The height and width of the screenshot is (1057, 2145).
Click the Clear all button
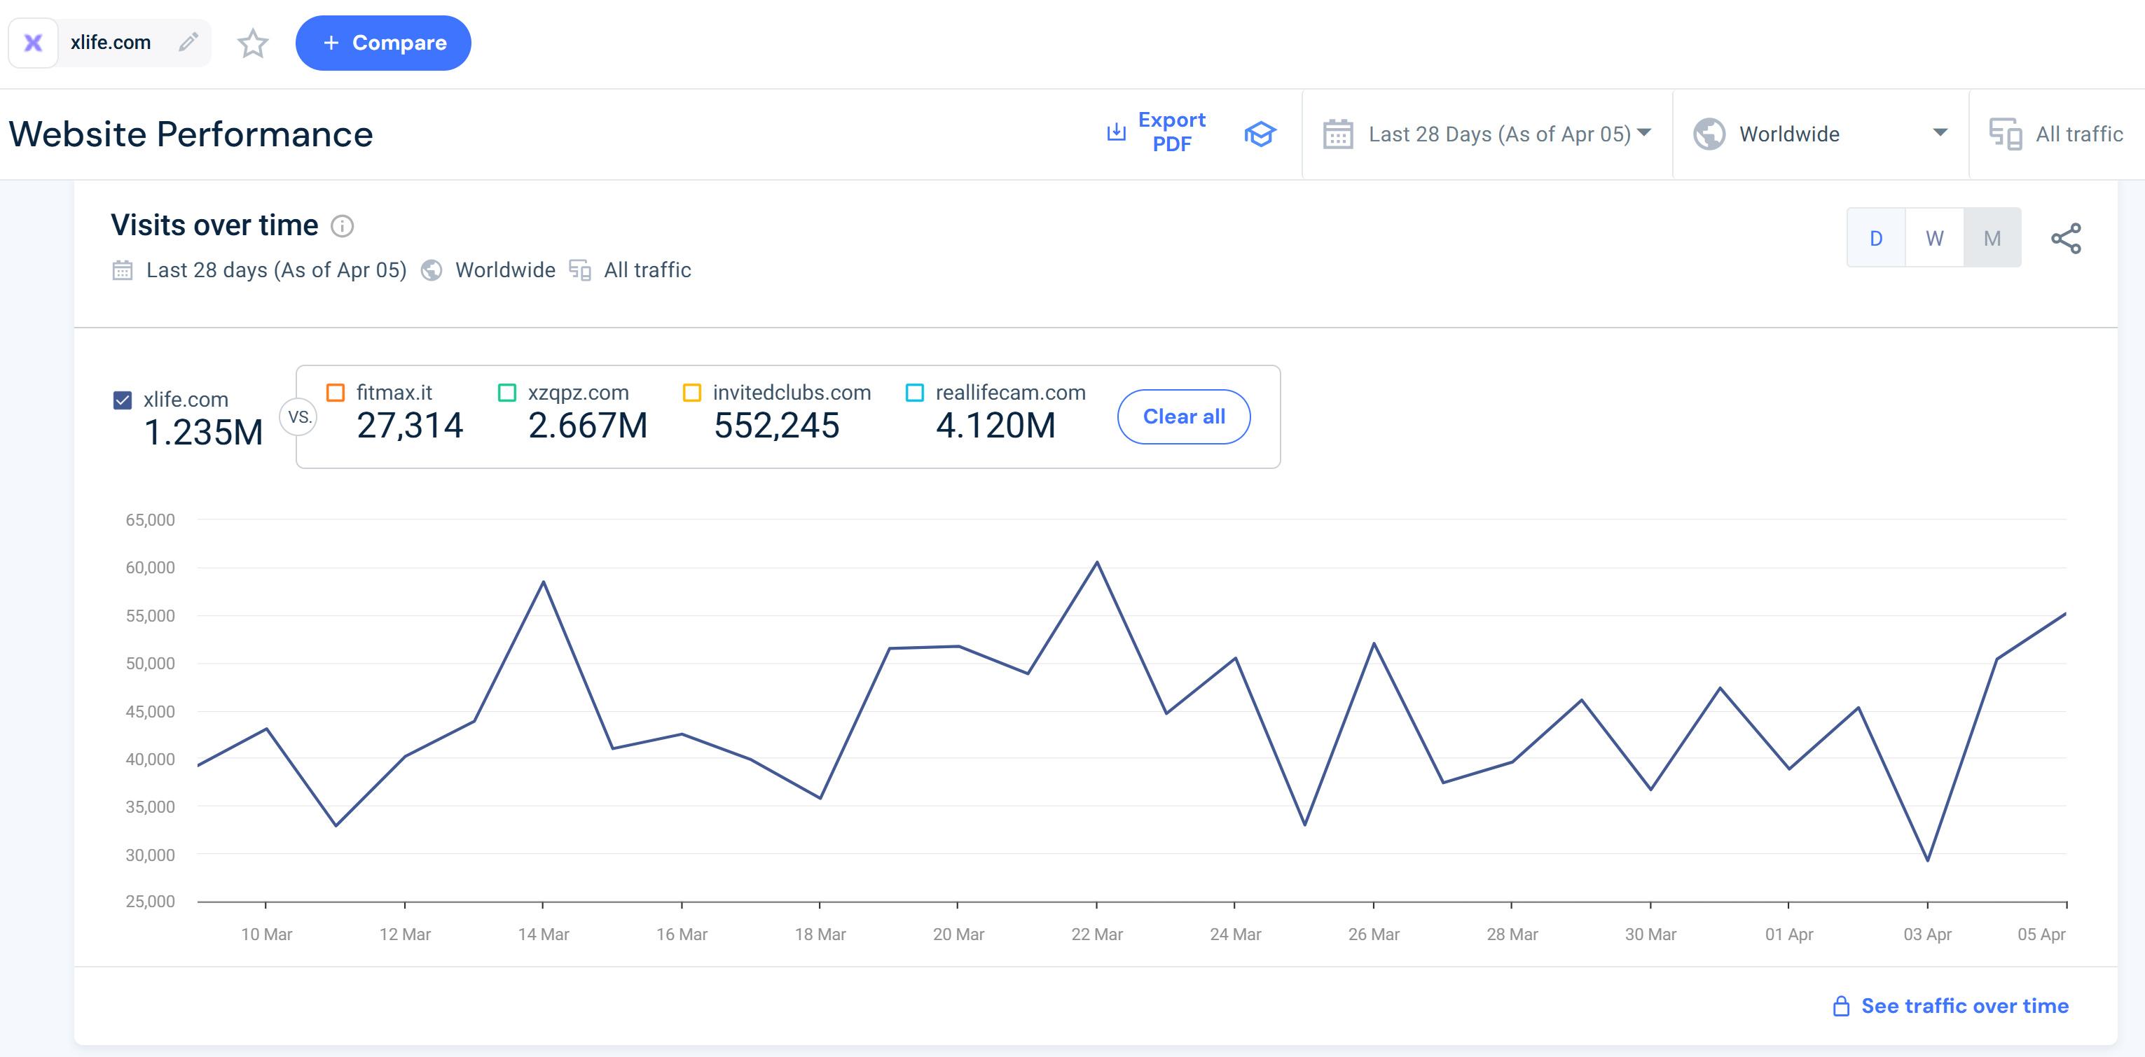[x=1183, y=417]
